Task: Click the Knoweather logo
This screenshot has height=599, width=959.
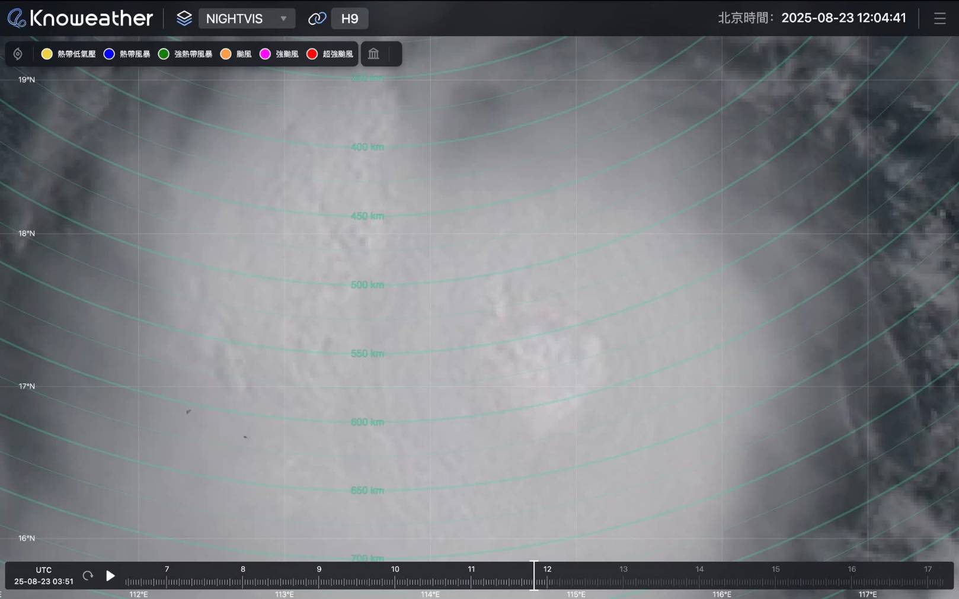Action: click(x=80, y=18)
